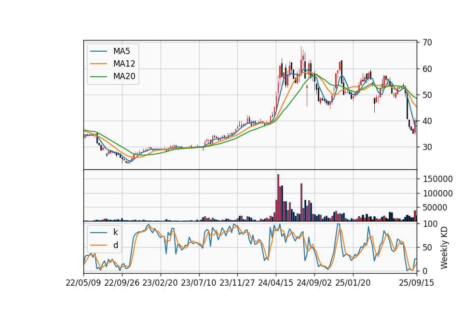This screenshot has width=463, height=333.
Task: Click the volume axis value 150000
Action: click(x=437, y=179)
